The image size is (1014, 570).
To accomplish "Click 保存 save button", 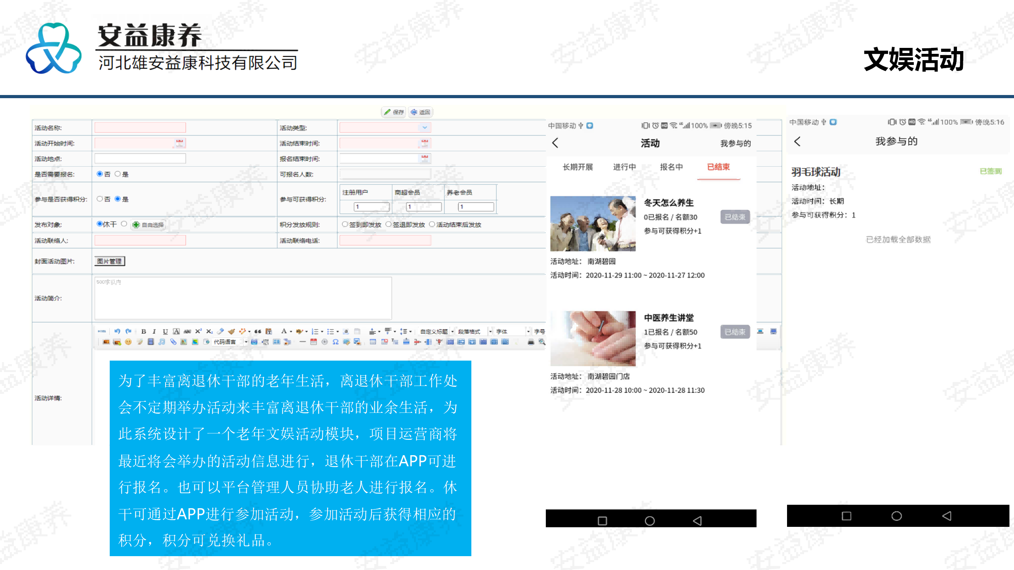I will [394, 112].
